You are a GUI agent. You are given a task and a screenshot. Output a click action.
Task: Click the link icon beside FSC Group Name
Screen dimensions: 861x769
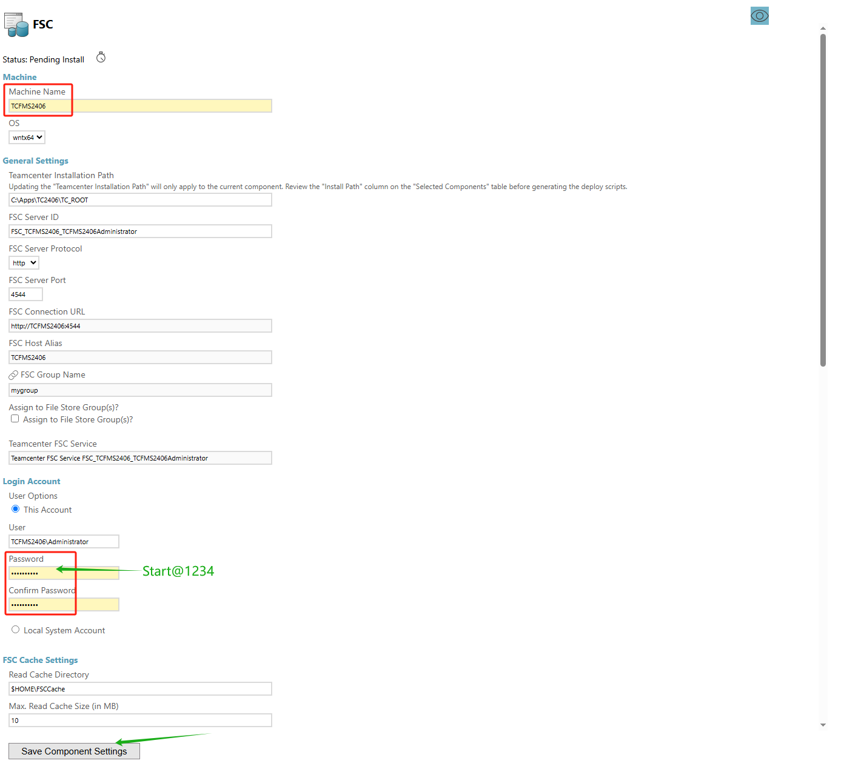[13, 375]
